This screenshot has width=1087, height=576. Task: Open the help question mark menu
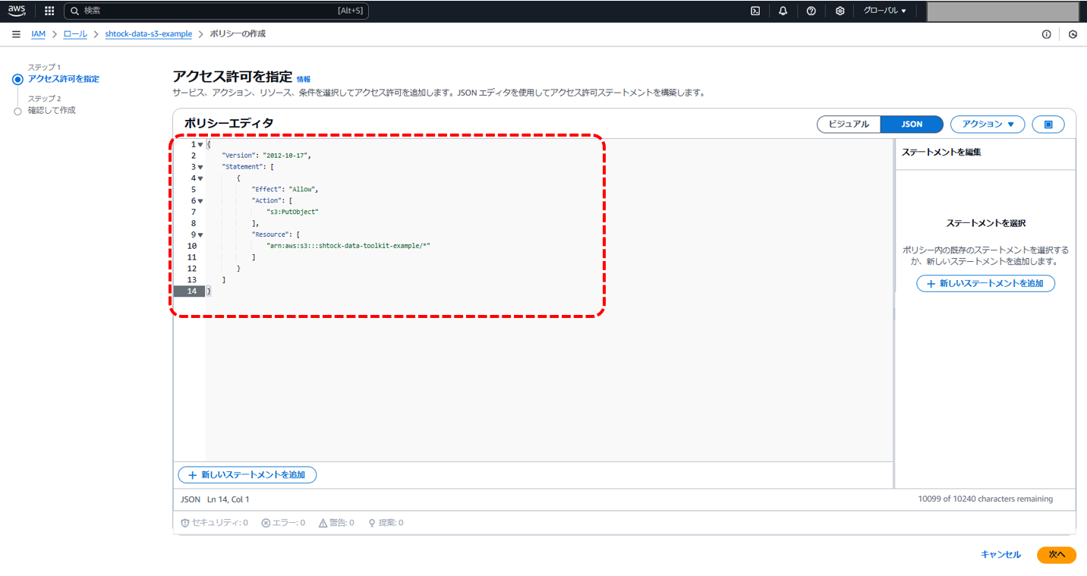tap(811, 11)
